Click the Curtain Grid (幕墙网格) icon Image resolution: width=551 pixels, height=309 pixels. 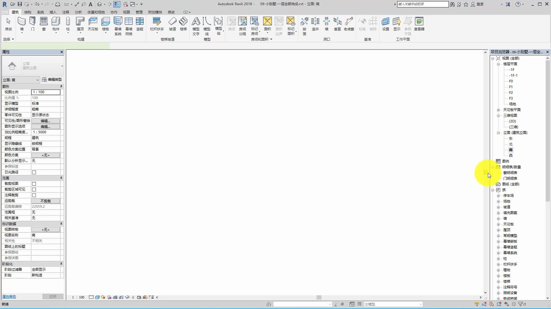coord(129,22)
